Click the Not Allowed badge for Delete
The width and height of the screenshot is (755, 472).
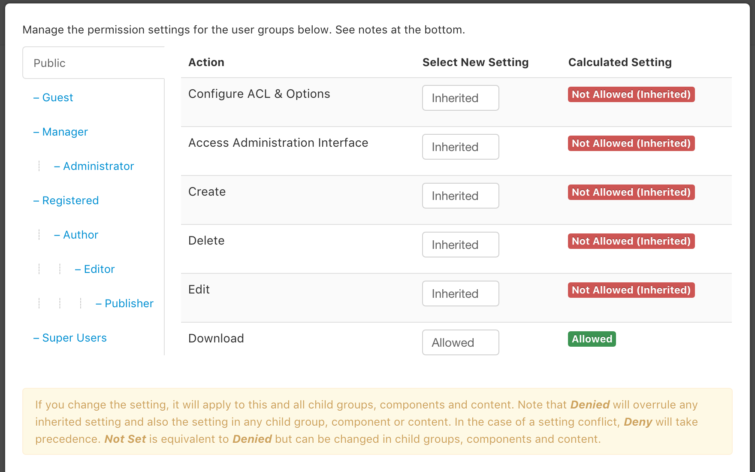[x=631, y=241]
